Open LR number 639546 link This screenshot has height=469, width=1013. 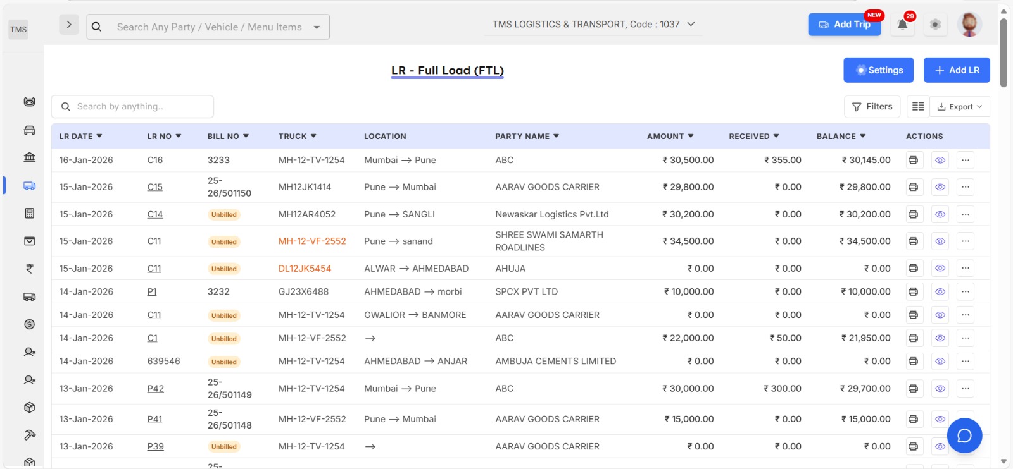point(163,362)
